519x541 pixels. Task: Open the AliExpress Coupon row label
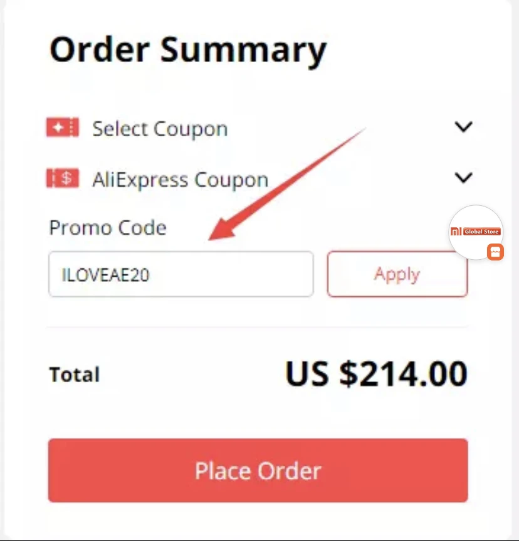181,179
